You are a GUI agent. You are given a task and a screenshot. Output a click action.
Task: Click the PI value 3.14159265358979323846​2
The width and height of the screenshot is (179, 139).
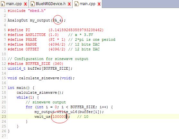76,30
